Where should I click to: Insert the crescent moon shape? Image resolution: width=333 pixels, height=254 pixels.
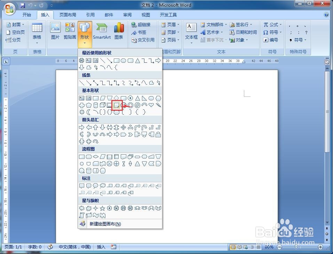(89, 112)
